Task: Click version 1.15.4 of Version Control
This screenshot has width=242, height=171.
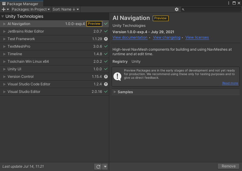Action: tap(97, 77)
